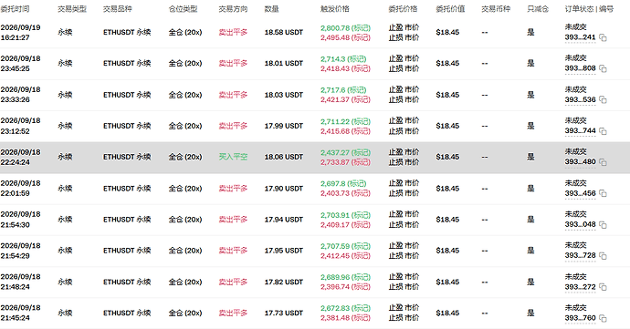Viewport: 630px width, 329px height.
Task: Copy order number ending in 744
Action: click(604, 131)
